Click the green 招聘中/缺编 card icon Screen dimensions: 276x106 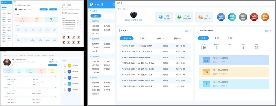(x=180, y=18)
